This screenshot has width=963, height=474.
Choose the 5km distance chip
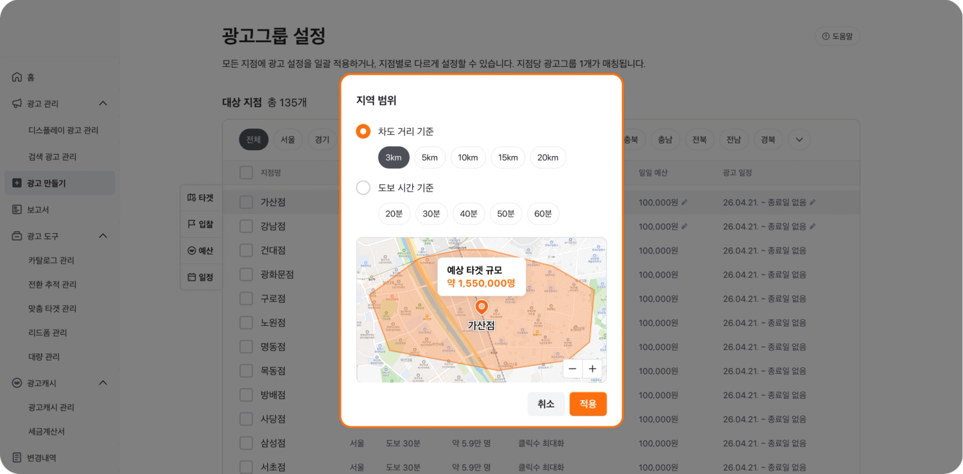(x=430, y=157)
